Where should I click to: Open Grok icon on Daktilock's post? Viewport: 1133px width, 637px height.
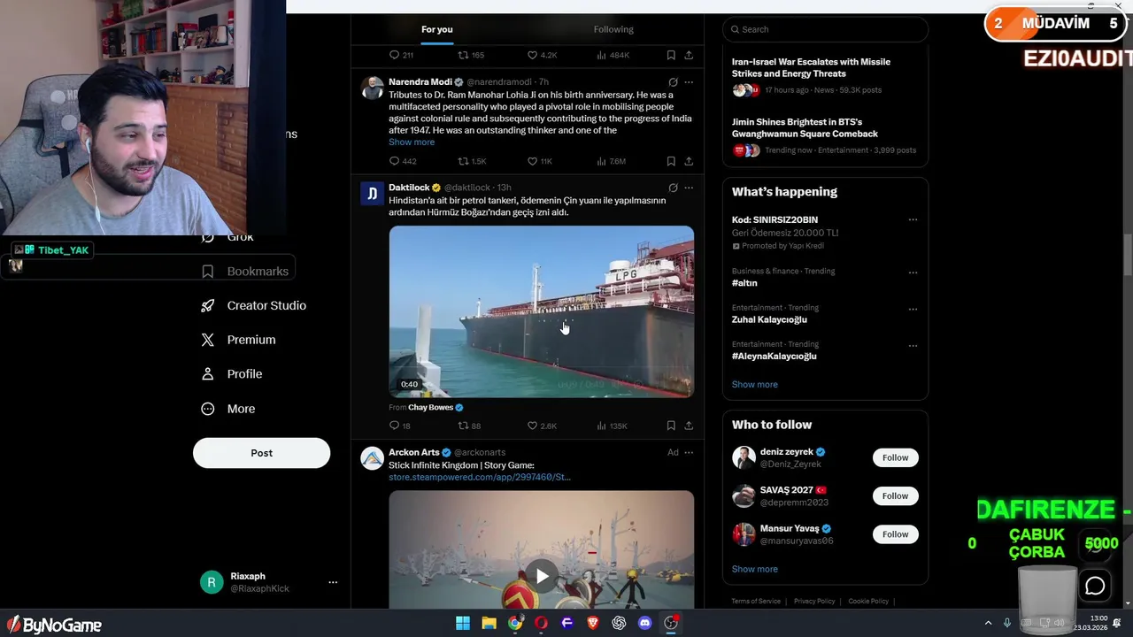(x=673, y=188)
